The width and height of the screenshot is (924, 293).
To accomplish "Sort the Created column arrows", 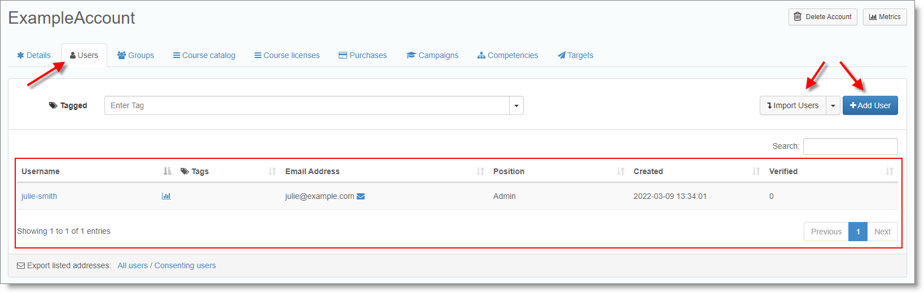I will [756, 171].
